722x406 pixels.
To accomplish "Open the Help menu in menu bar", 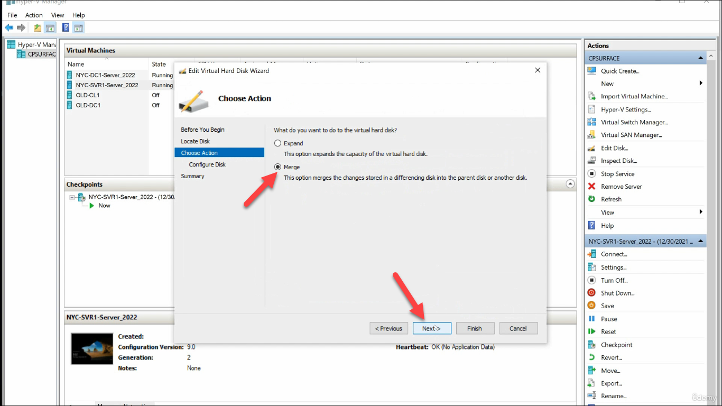I will click(x=78, y=15).
